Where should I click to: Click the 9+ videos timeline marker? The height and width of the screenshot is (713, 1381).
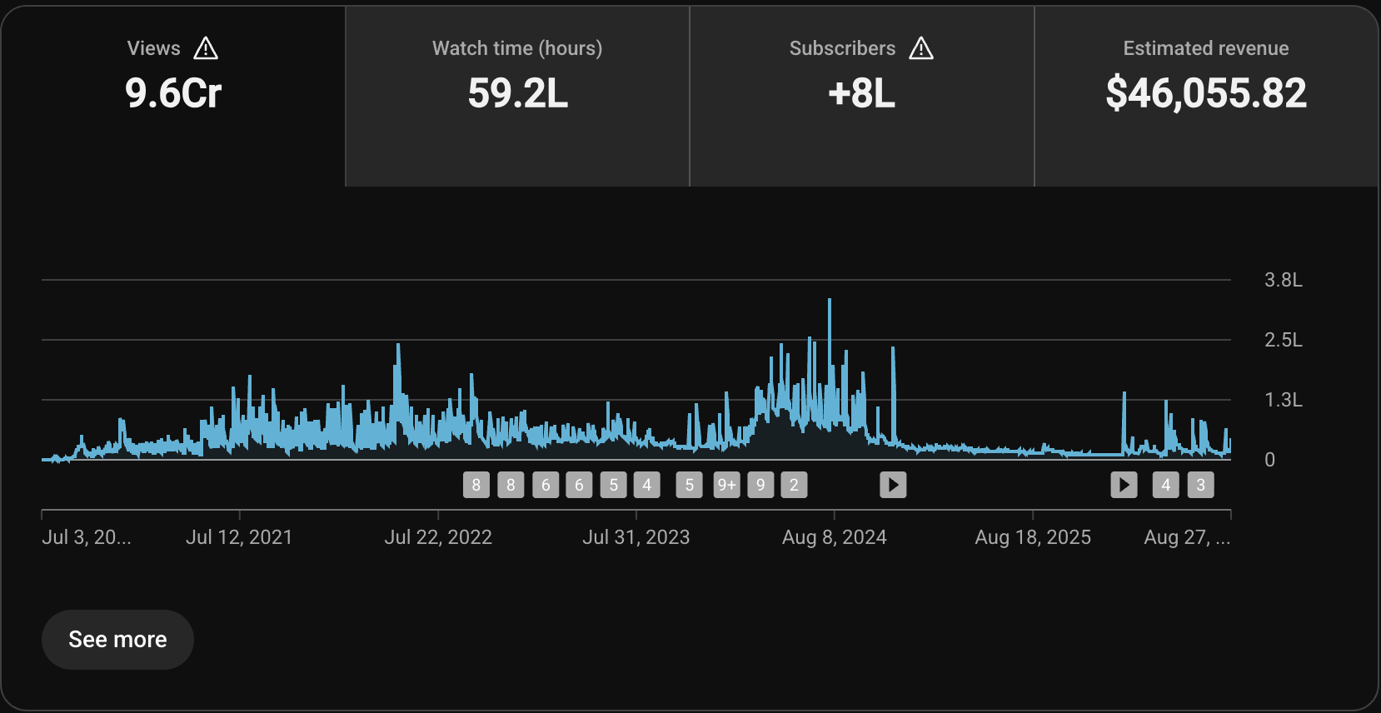pos(726,485)
